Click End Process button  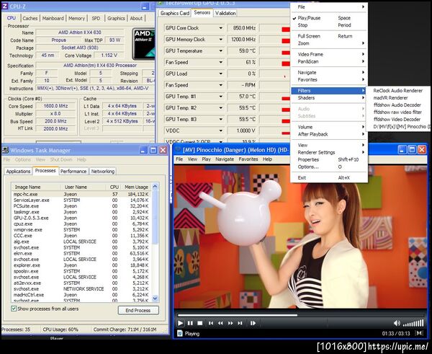138,310
